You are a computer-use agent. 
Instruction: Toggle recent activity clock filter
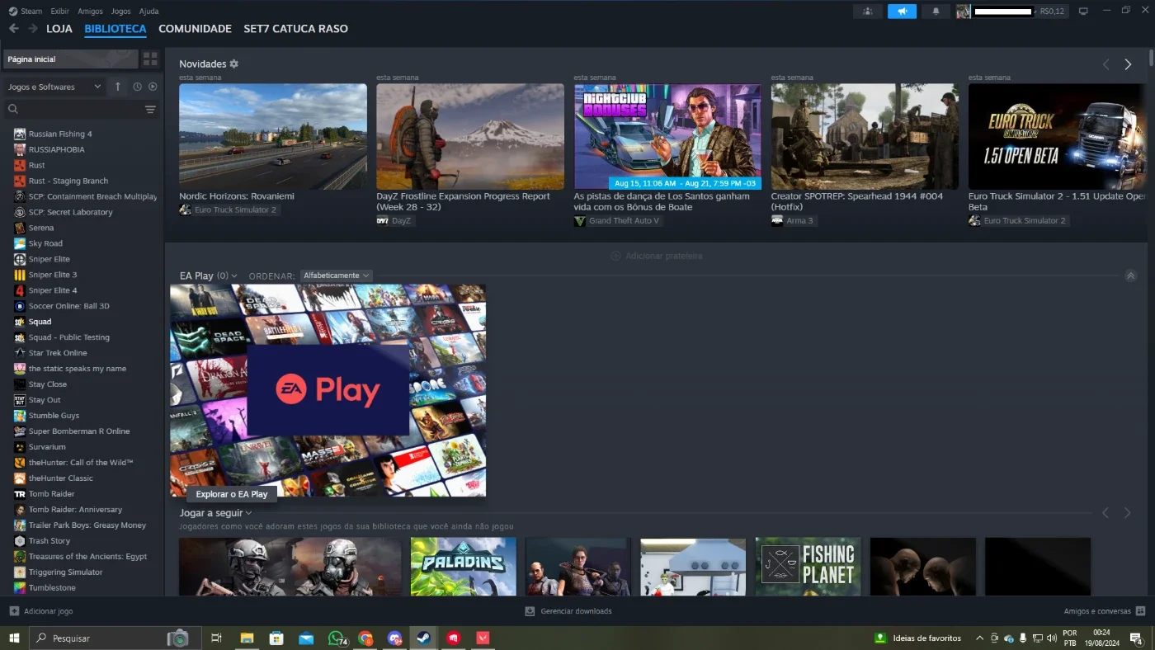coord(137,87)
